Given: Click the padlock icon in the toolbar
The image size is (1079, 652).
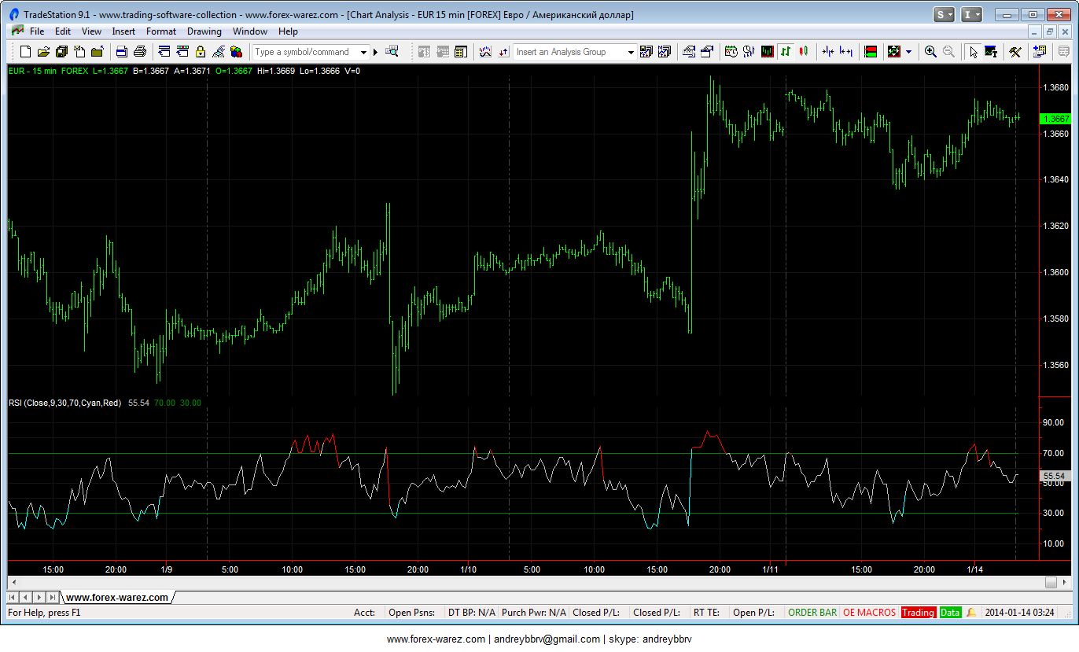Looking at the screenshot, I should (x=201, y=52).
